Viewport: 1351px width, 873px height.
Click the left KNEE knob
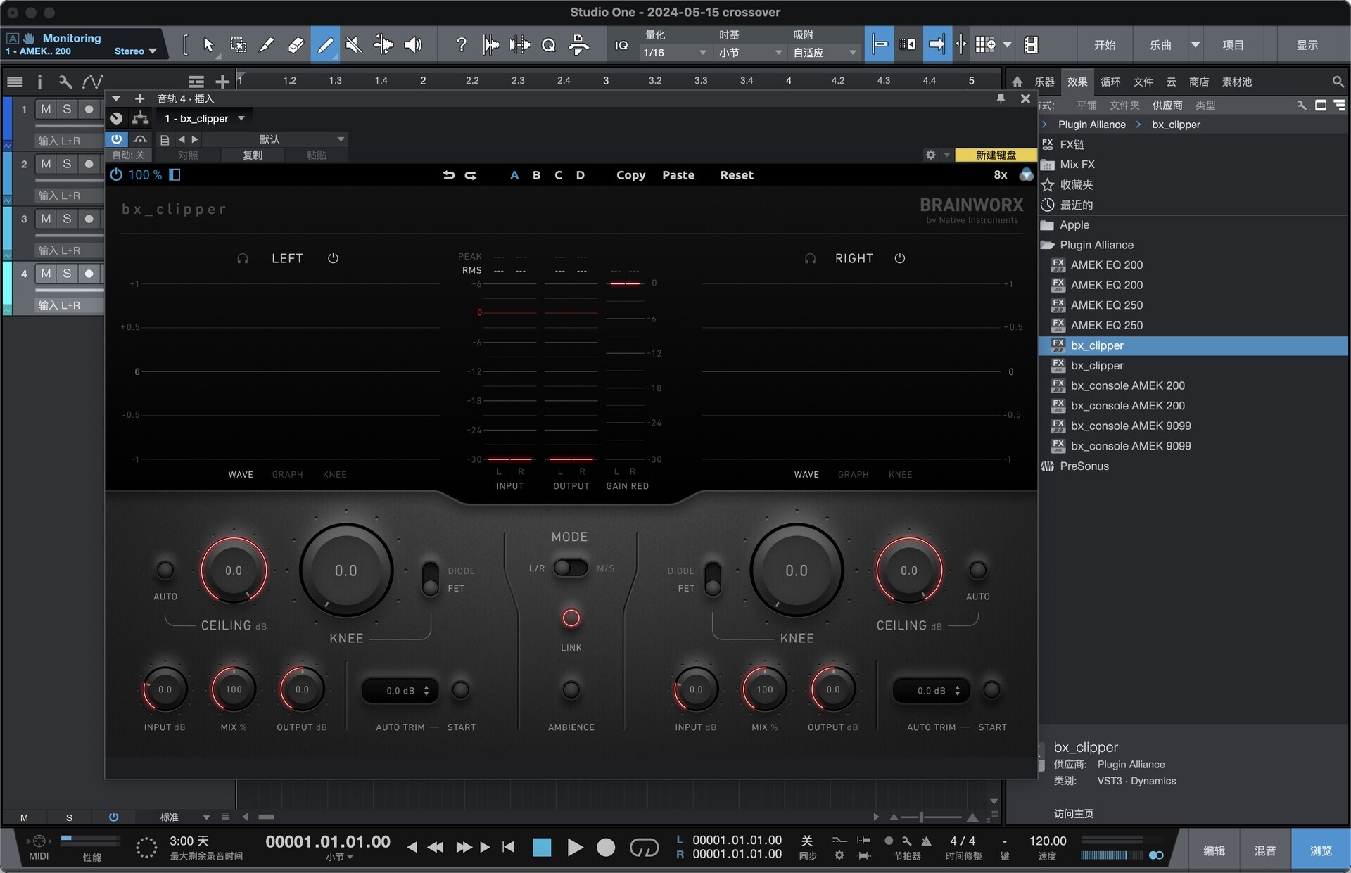(x=346, y=571)
